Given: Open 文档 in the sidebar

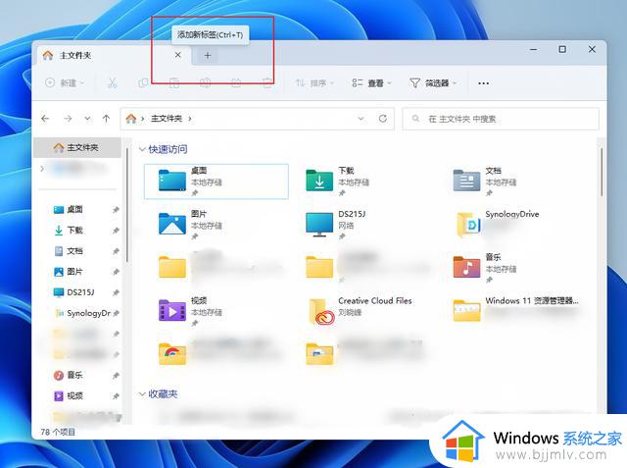Looking at the screenshot, I should tap(74, 251).
